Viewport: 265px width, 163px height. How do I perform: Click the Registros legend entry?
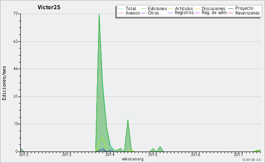(181, 13)
